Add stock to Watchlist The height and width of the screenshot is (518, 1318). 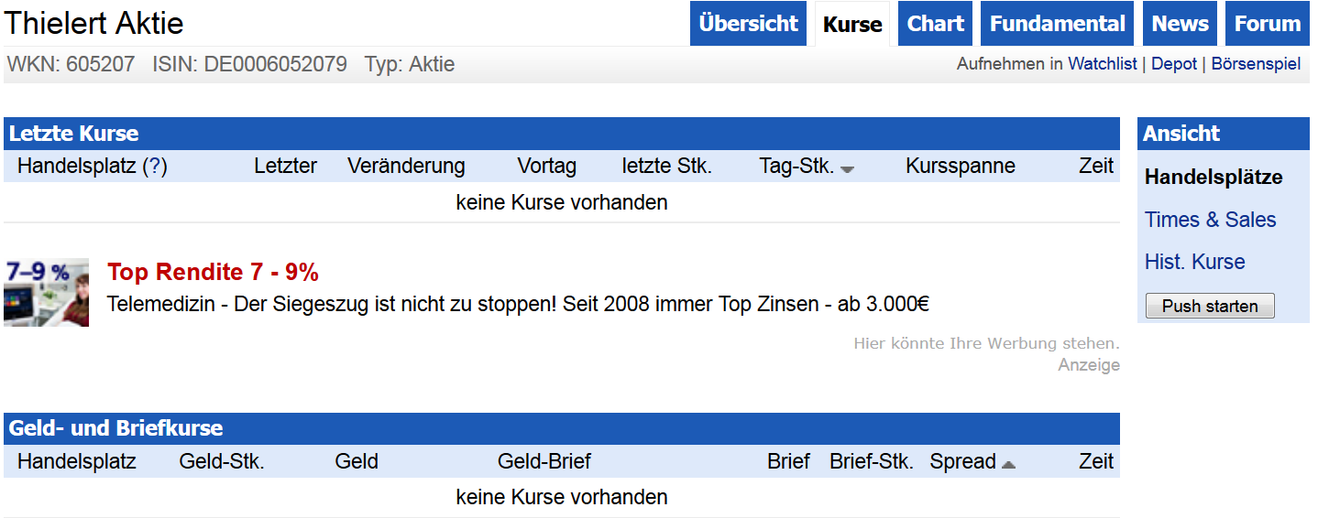[1102, 64]
